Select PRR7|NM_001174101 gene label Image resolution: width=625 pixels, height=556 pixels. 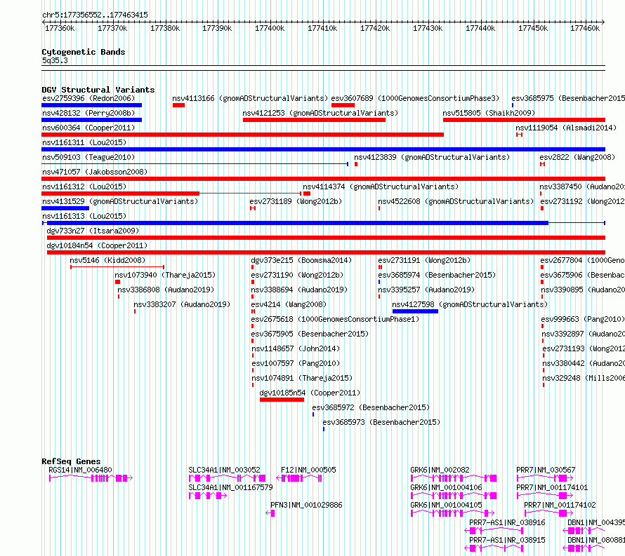tap(552, 487)
